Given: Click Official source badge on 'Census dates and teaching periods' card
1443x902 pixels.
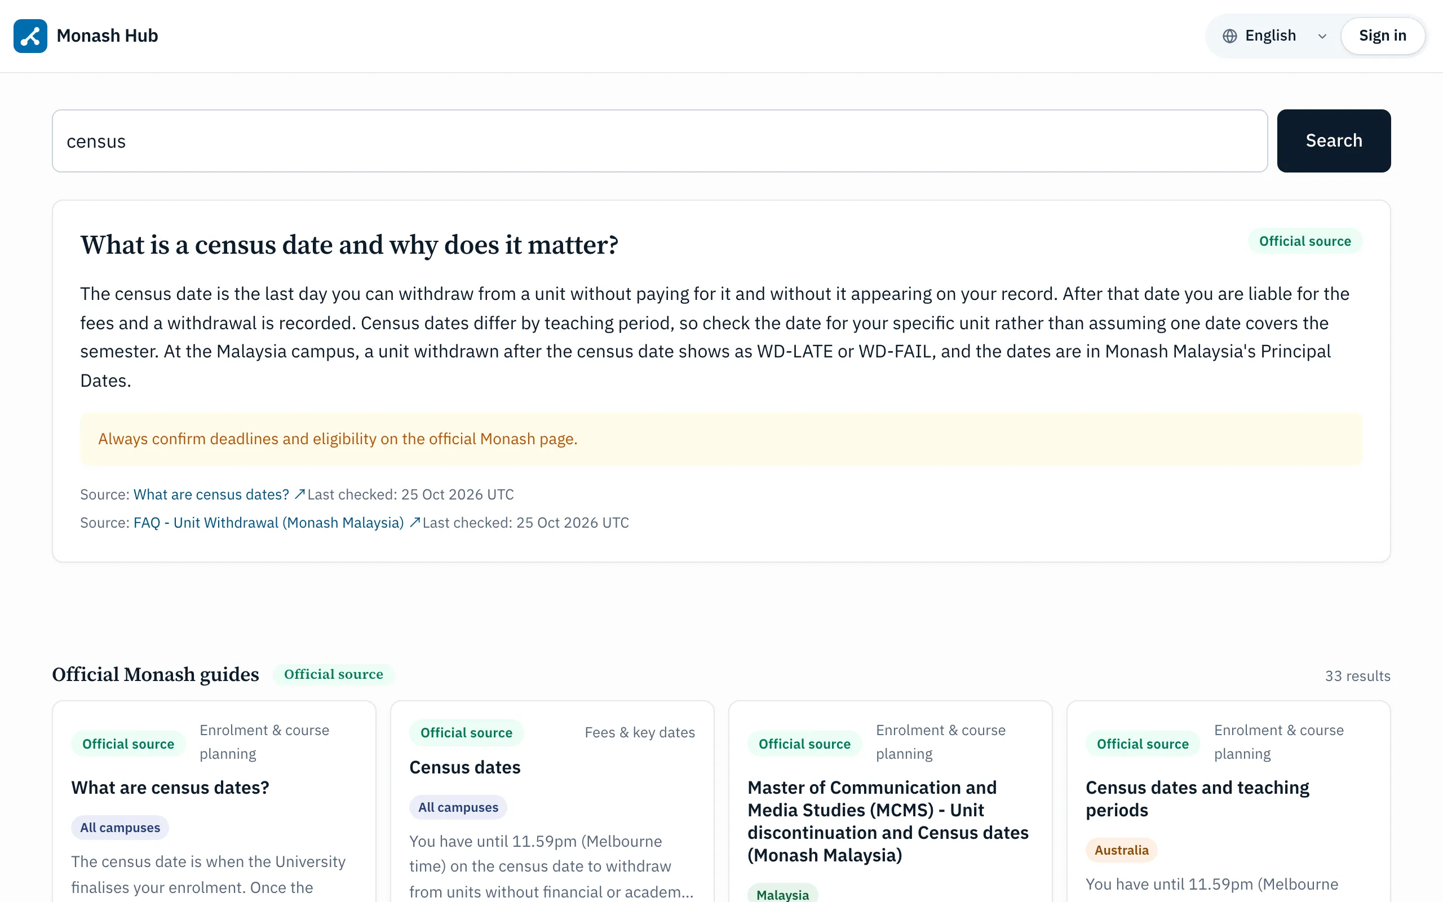Looking at the screenshot, I should coord(1143,744).
